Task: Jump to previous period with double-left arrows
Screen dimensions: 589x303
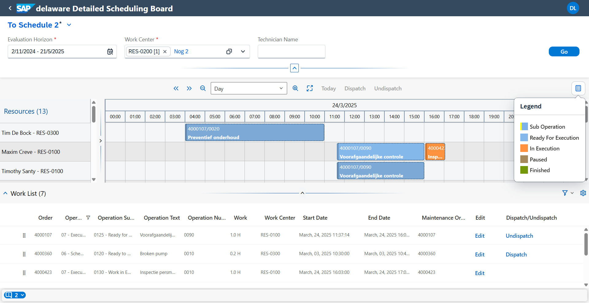Action: (x=176, y=89)
